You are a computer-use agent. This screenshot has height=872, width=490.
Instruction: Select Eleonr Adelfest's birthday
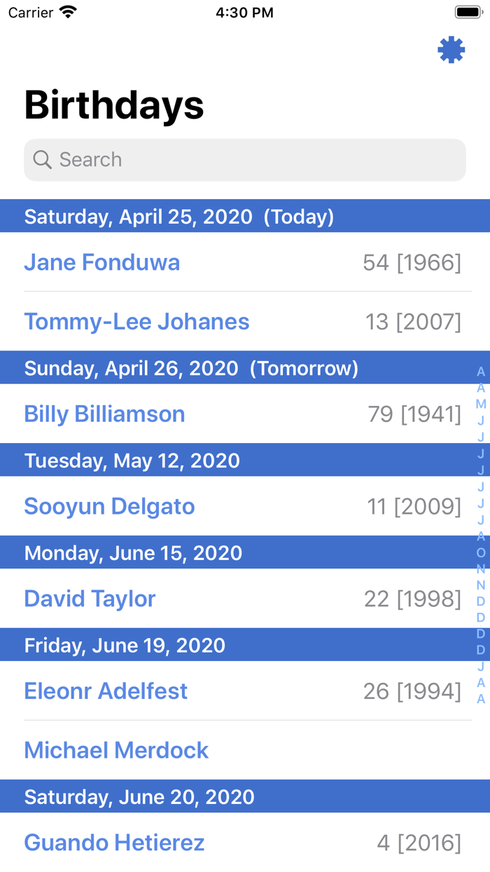[106, 691]
